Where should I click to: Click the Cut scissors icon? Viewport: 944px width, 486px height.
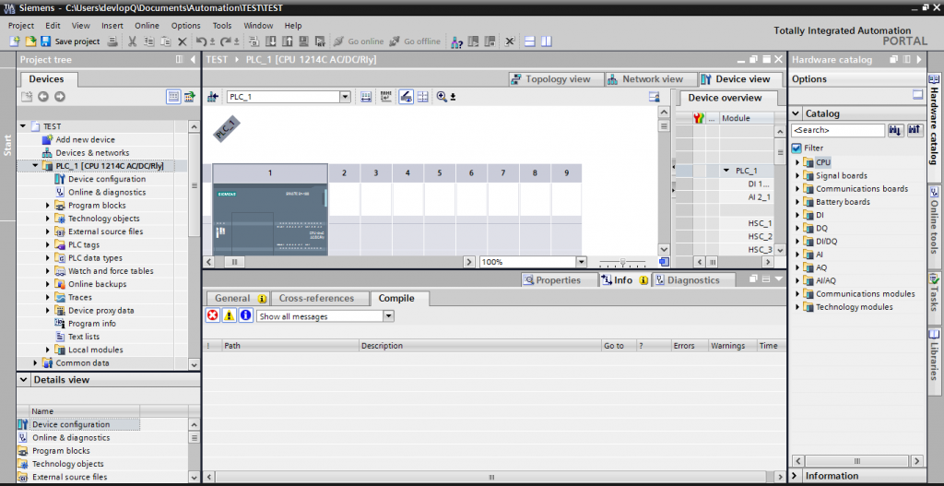tap(132, 41)
